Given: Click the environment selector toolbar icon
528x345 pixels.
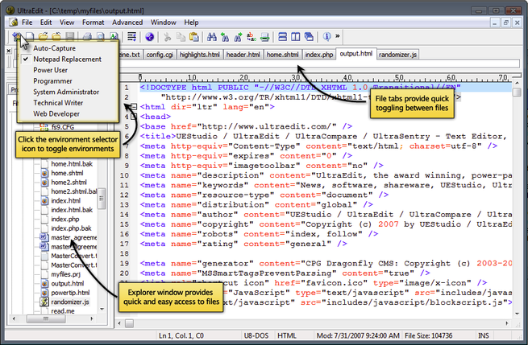Looking at the screenshot, I should click(16, 36).
